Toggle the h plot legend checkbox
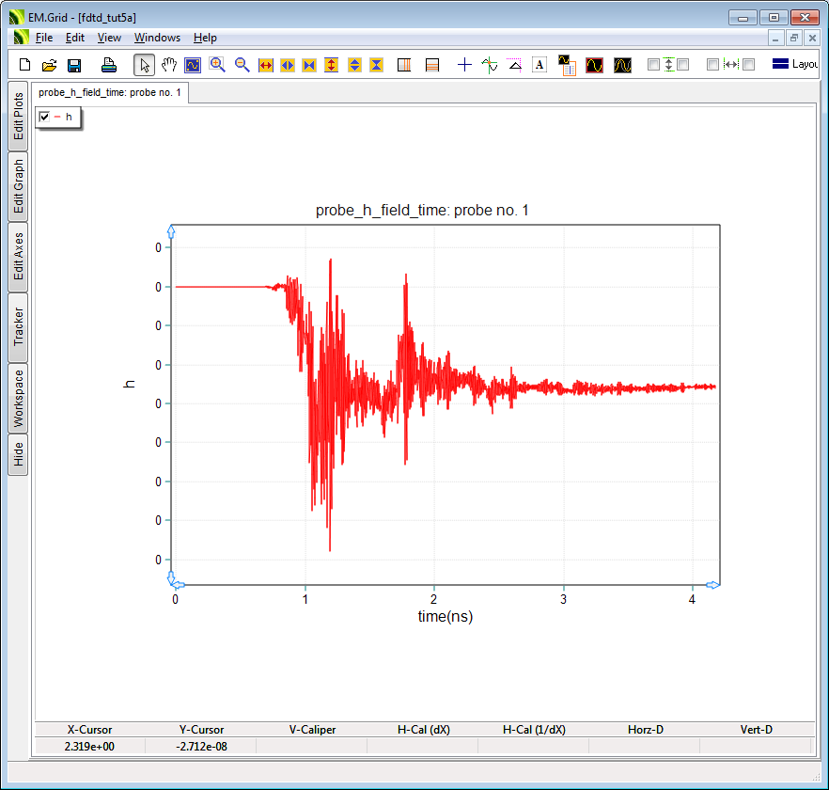Viewport: 829px width, 790px height. [44, 117]
